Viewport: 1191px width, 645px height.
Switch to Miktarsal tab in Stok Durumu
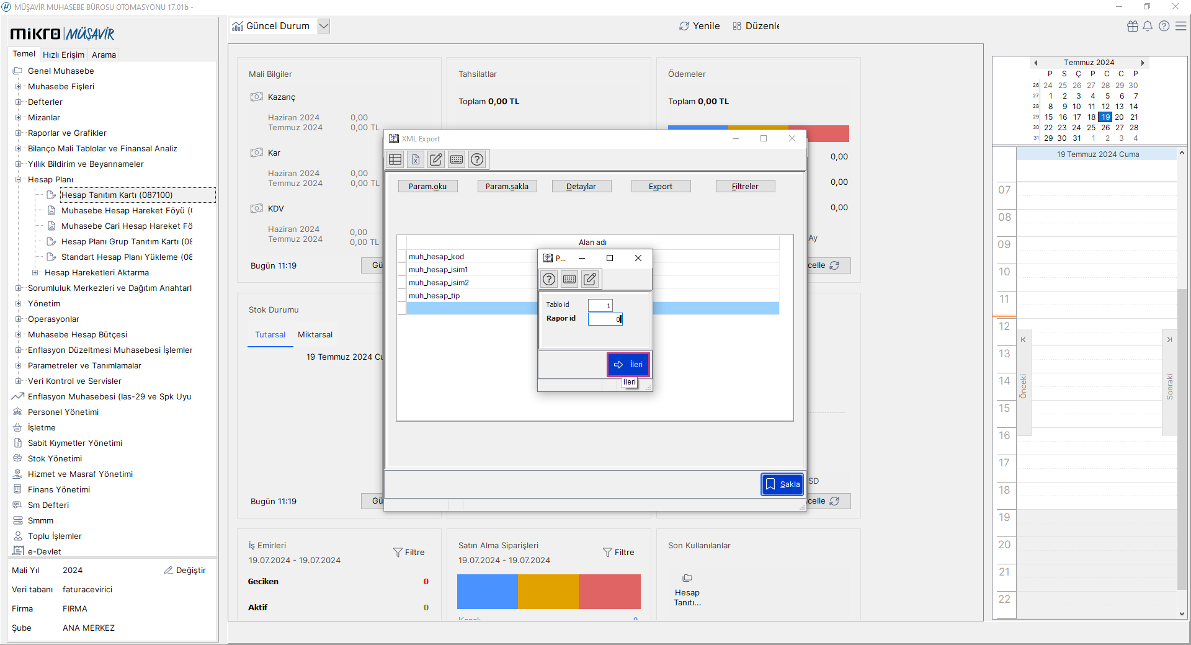[x=315, y=335]
